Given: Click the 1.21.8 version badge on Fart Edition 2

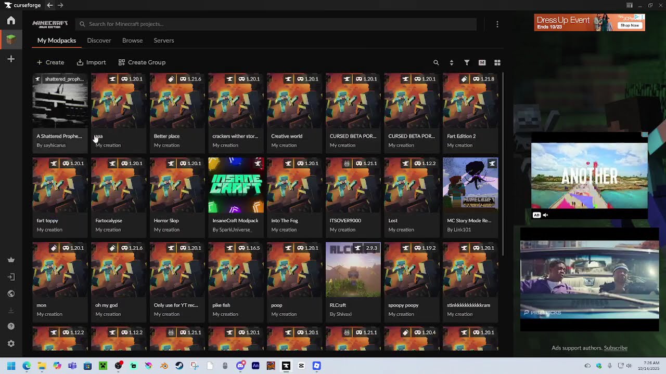Looking at the screenshot, I should pyautogui.click(x=483, y=79).
